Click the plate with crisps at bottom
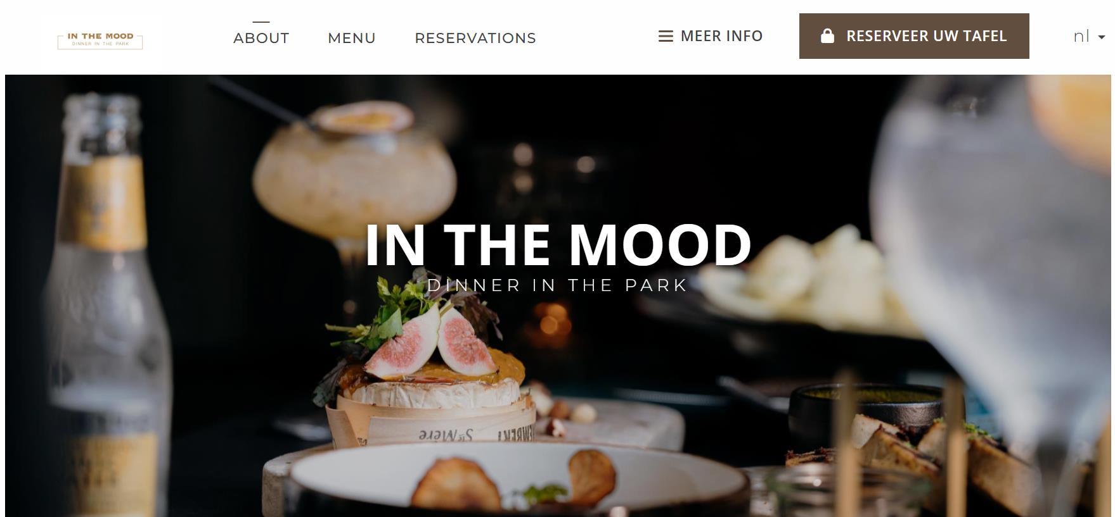 click(517, 481)
